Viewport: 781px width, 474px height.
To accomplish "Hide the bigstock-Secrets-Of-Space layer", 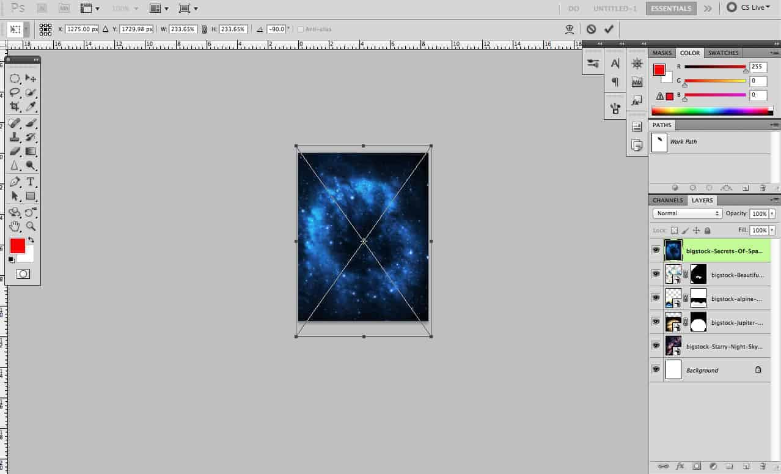I will pyautogui.click(x=656, y=250).
